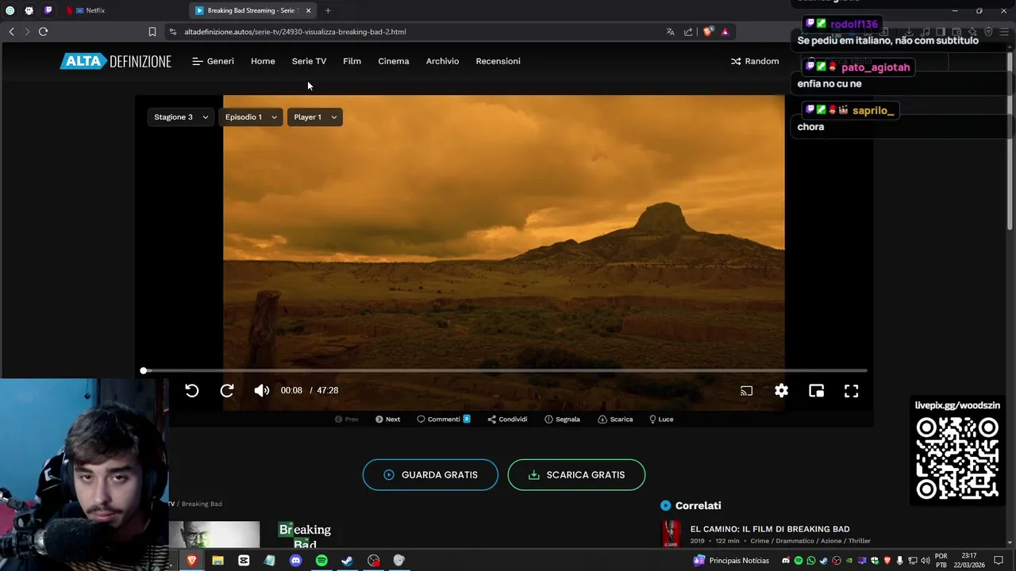
Task: Skip forward using the forward arrow icon
Action: pos(227,390)
